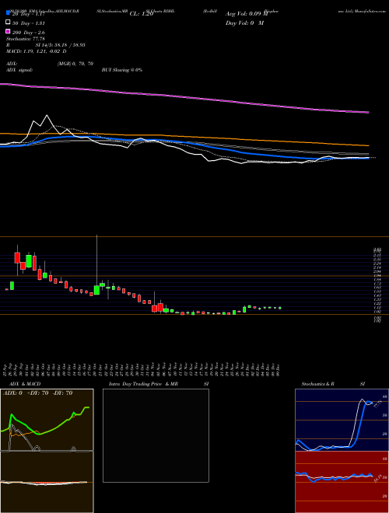
Task: Select the CL: 1.20 closing price text
Action: (x=142, y=14)
